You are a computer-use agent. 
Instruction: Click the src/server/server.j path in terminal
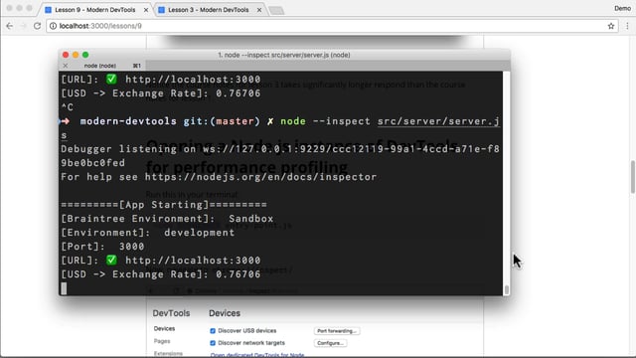pos(438,121)
